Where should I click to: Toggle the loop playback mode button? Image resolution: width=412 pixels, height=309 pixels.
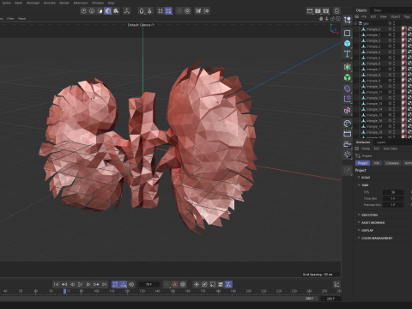click(115, 284)
